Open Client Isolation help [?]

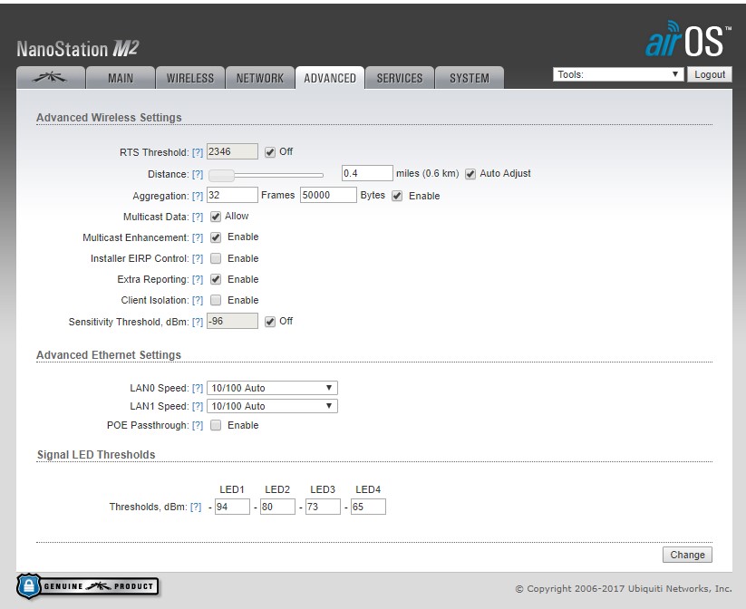pyautogui.click(x=198, y=301)
